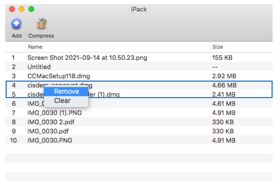The image size is (280, 181).
Task: Click row number 7 cell
Action: [x=14, y=113]
